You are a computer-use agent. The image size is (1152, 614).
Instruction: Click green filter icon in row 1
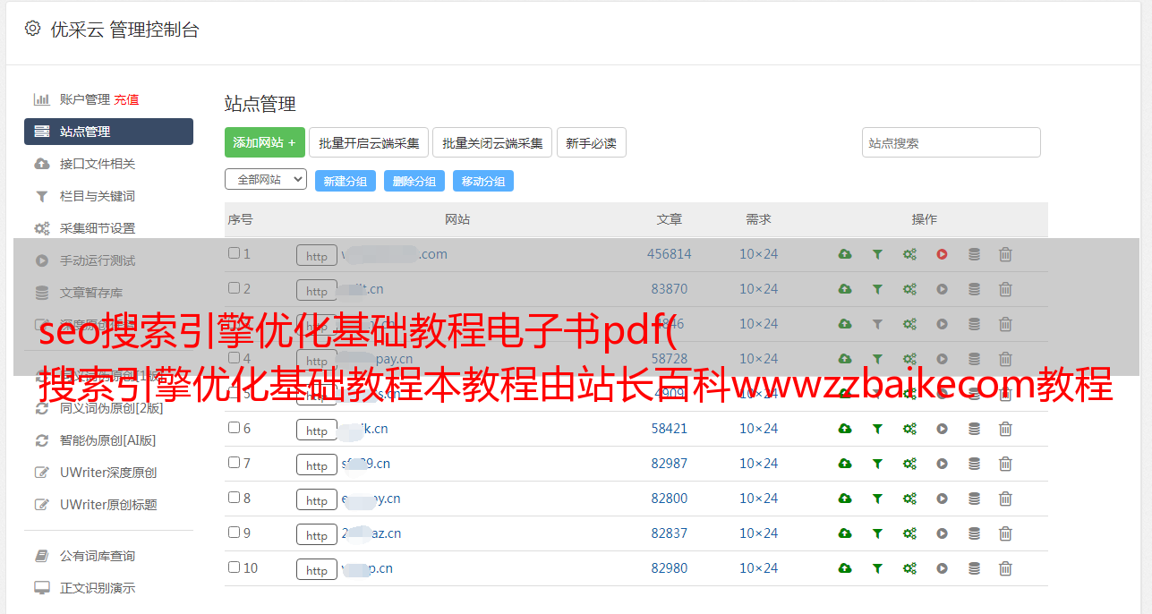pyautogui.click(x=877, y=254)
